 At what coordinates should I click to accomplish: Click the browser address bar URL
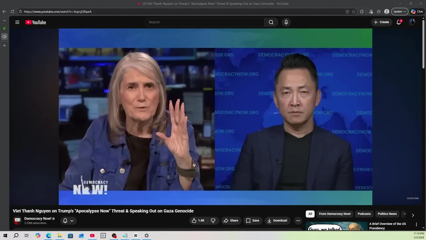point(58,11)
